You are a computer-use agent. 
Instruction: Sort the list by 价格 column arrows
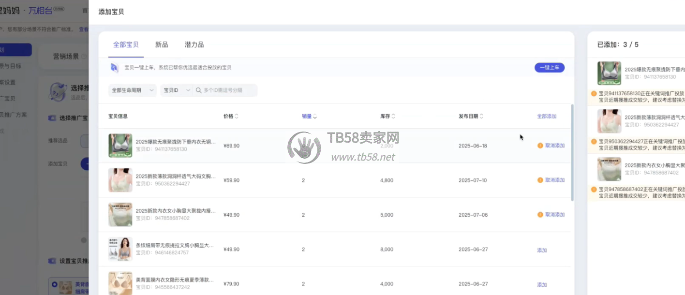[x=237, y=116]
